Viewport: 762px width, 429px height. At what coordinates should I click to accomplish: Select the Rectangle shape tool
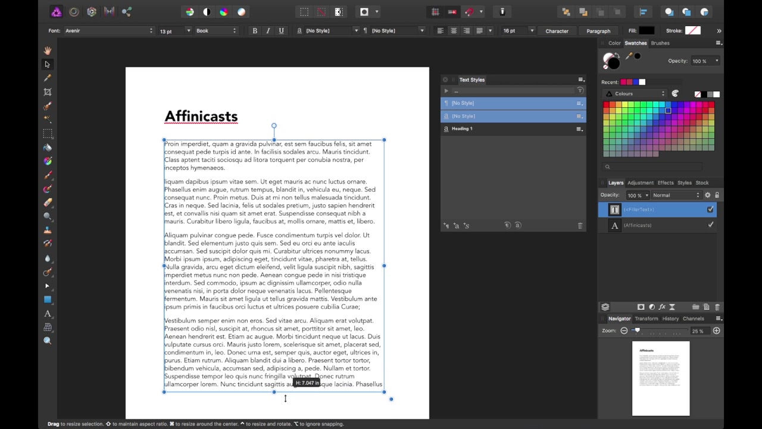tap(48, 299)
